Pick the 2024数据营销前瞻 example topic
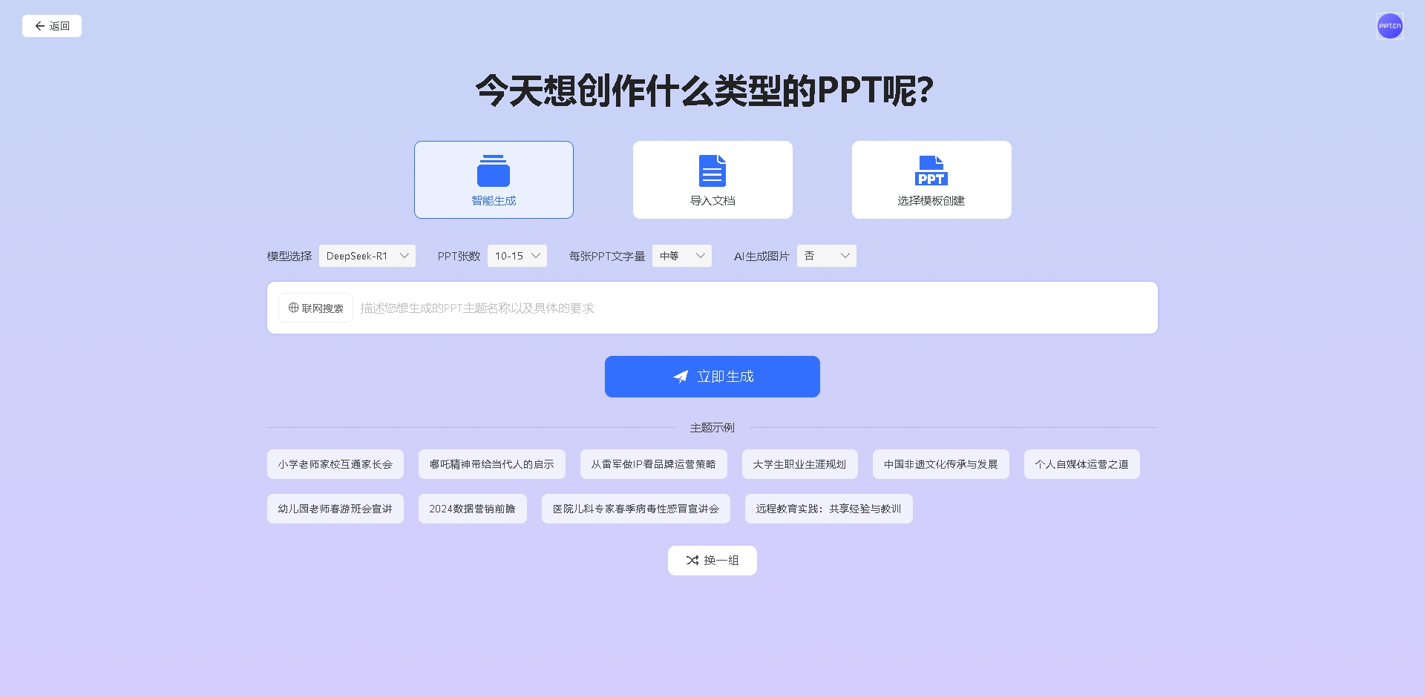 pos(472,509)
